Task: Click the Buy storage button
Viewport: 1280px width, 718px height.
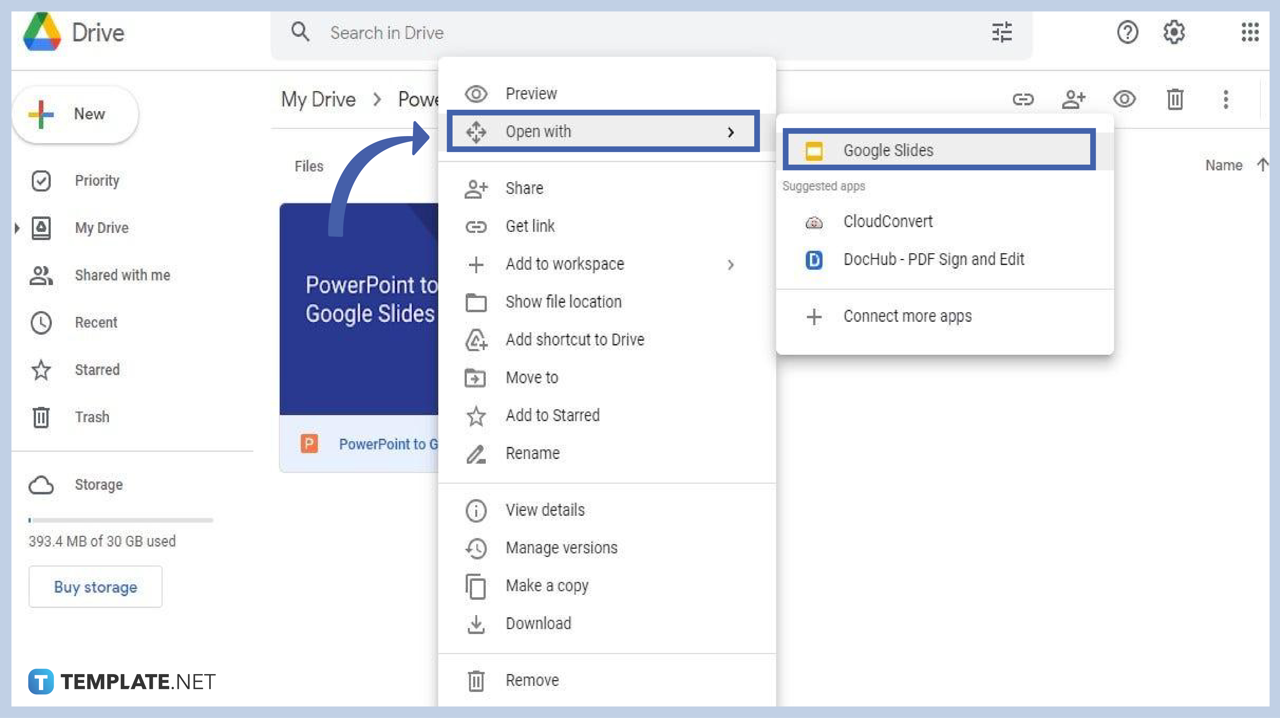Action: coord(95,587)
